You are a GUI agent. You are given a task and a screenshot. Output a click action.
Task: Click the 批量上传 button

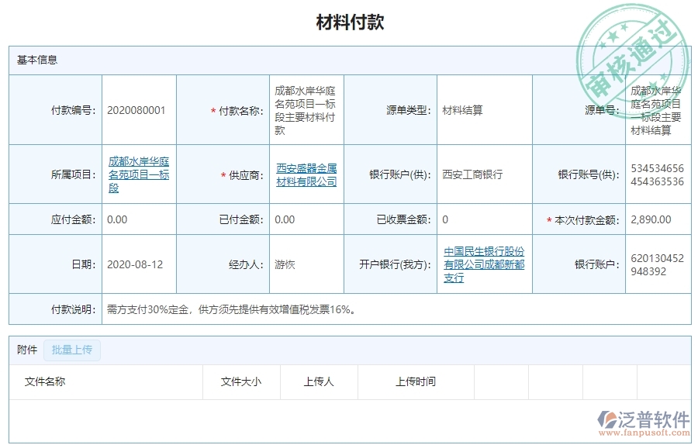[x=72, y=350]
